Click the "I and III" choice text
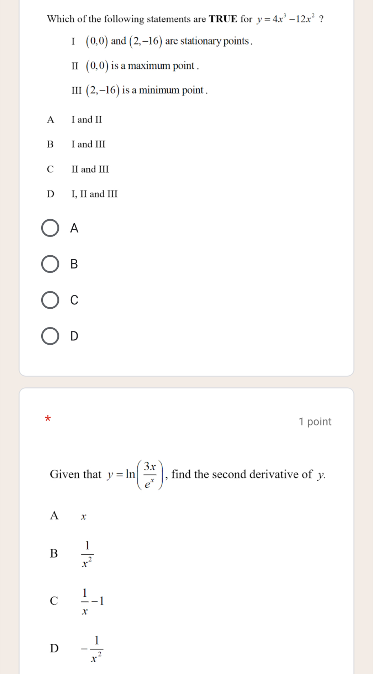373x674 pixels. 89,145
